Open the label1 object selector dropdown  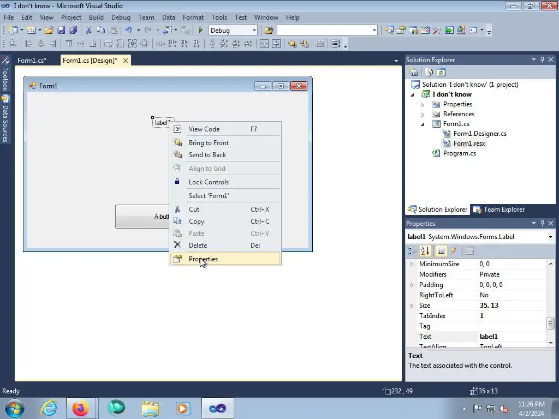click(x=550, y=237)
